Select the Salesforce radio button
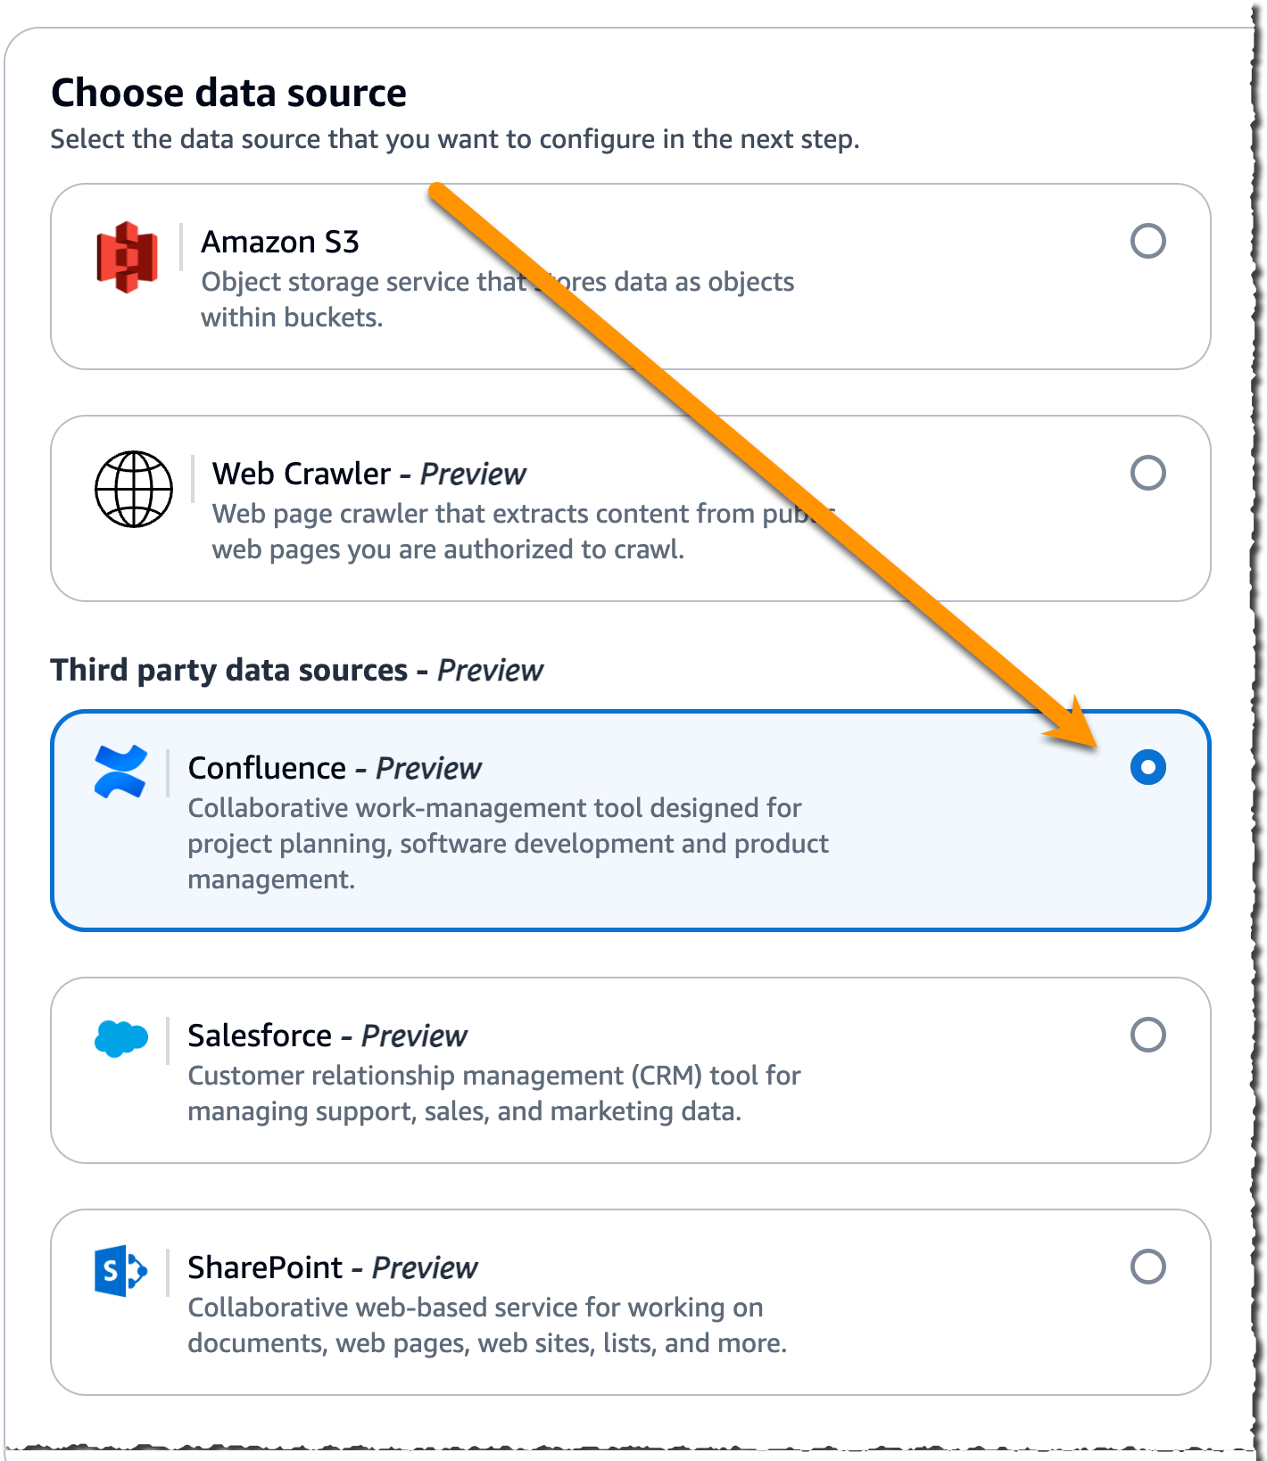The image size is (1267, 1461). (x=1150, y=1036)
